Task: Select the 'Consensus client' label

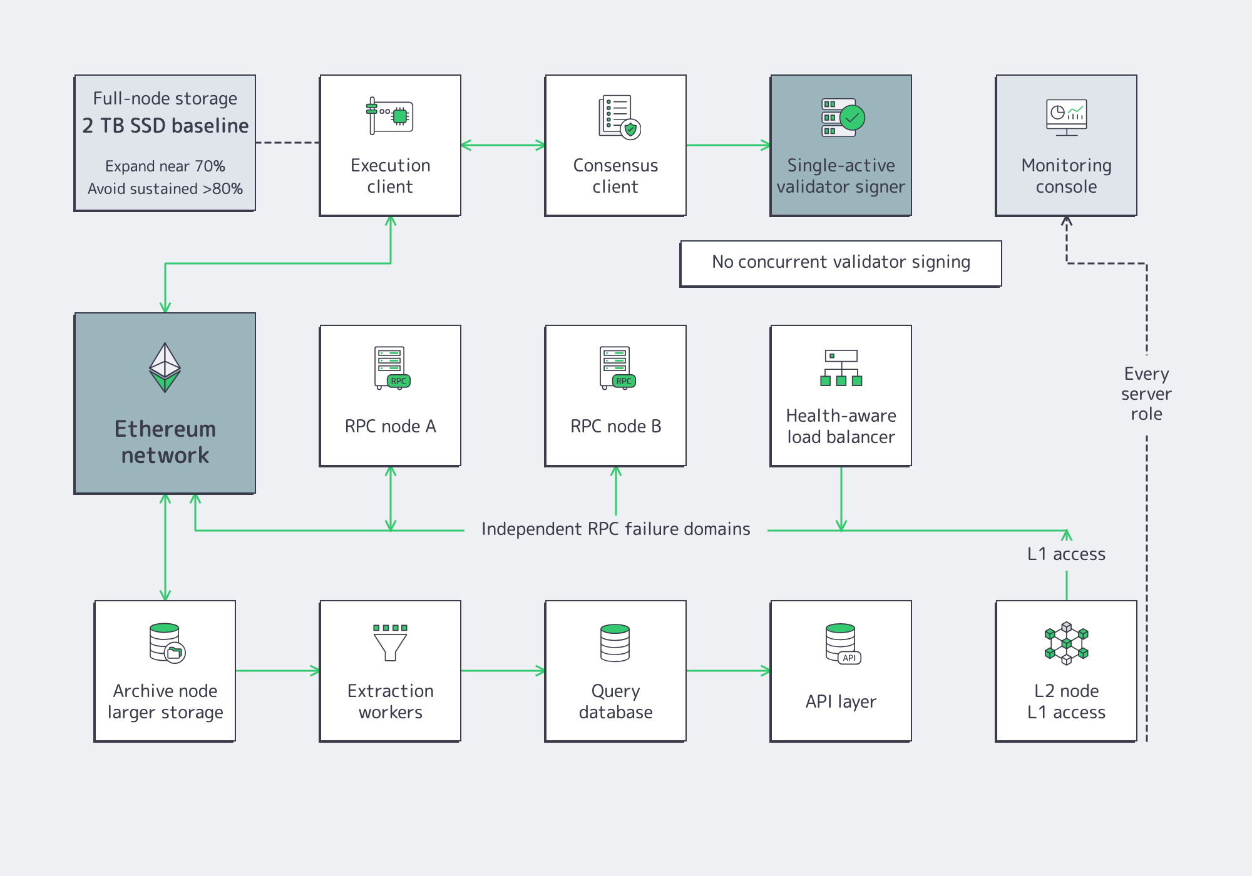Action: 616,176
